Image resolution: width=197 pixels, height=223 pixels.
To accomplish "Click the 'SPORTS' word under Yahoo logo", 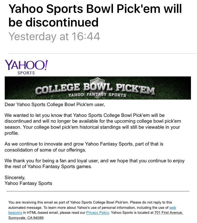I will point(26,73).
